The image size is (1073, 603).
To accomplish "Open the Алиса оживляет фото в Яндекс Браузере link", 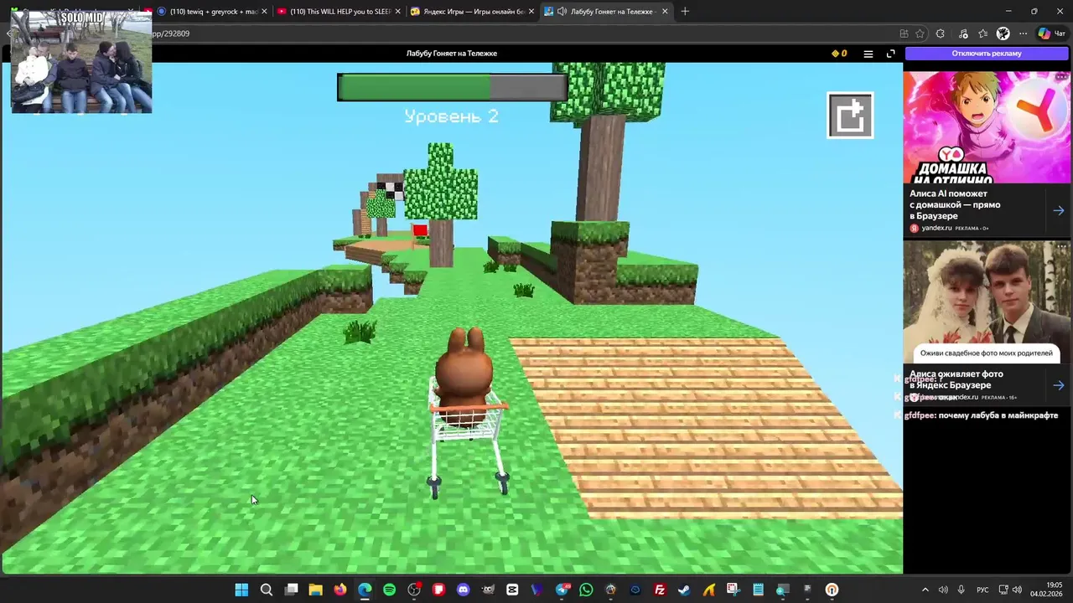I will 956,379.
